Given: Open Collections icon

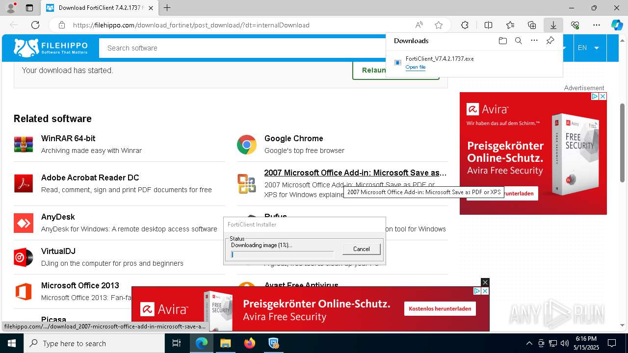Looking at the screenshot, I should (x=532, y=25).
